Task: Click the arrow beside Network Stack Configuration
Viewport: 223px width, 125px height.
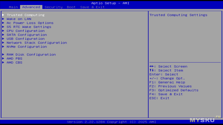Action: coord(3,43)
